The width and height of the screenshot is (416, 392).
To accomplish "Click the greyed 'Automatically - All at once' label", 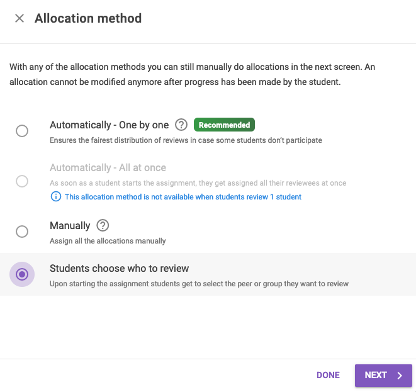I will pos(108,167).
